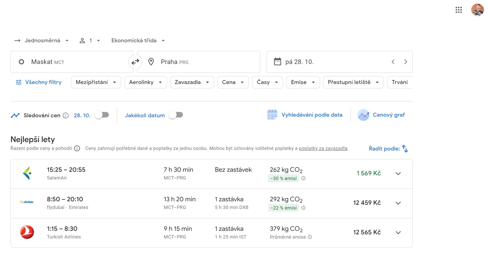This screenshot has height=254, width=488.
Task: Select the 12 565 Kč price
Action: [x=367, y=232]
